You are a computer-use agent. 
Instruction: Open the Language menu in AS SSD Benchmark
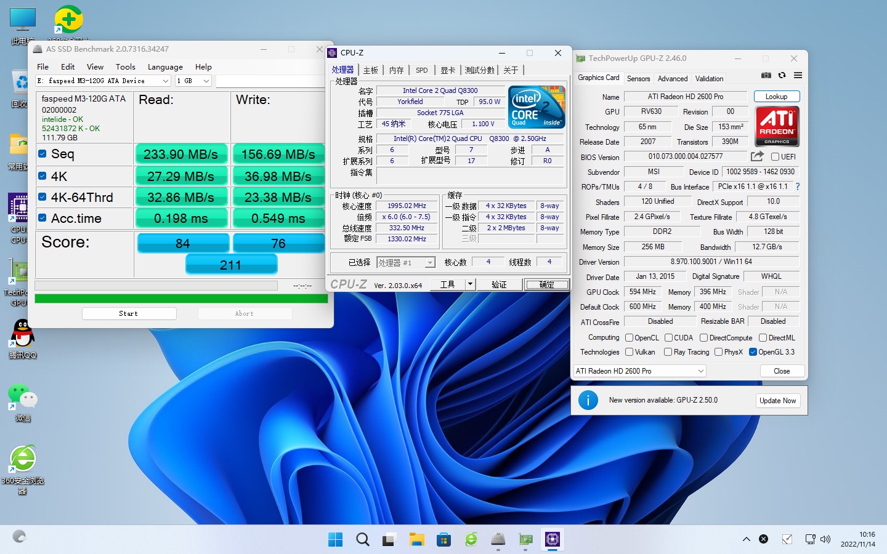click(x=165, y=66)
